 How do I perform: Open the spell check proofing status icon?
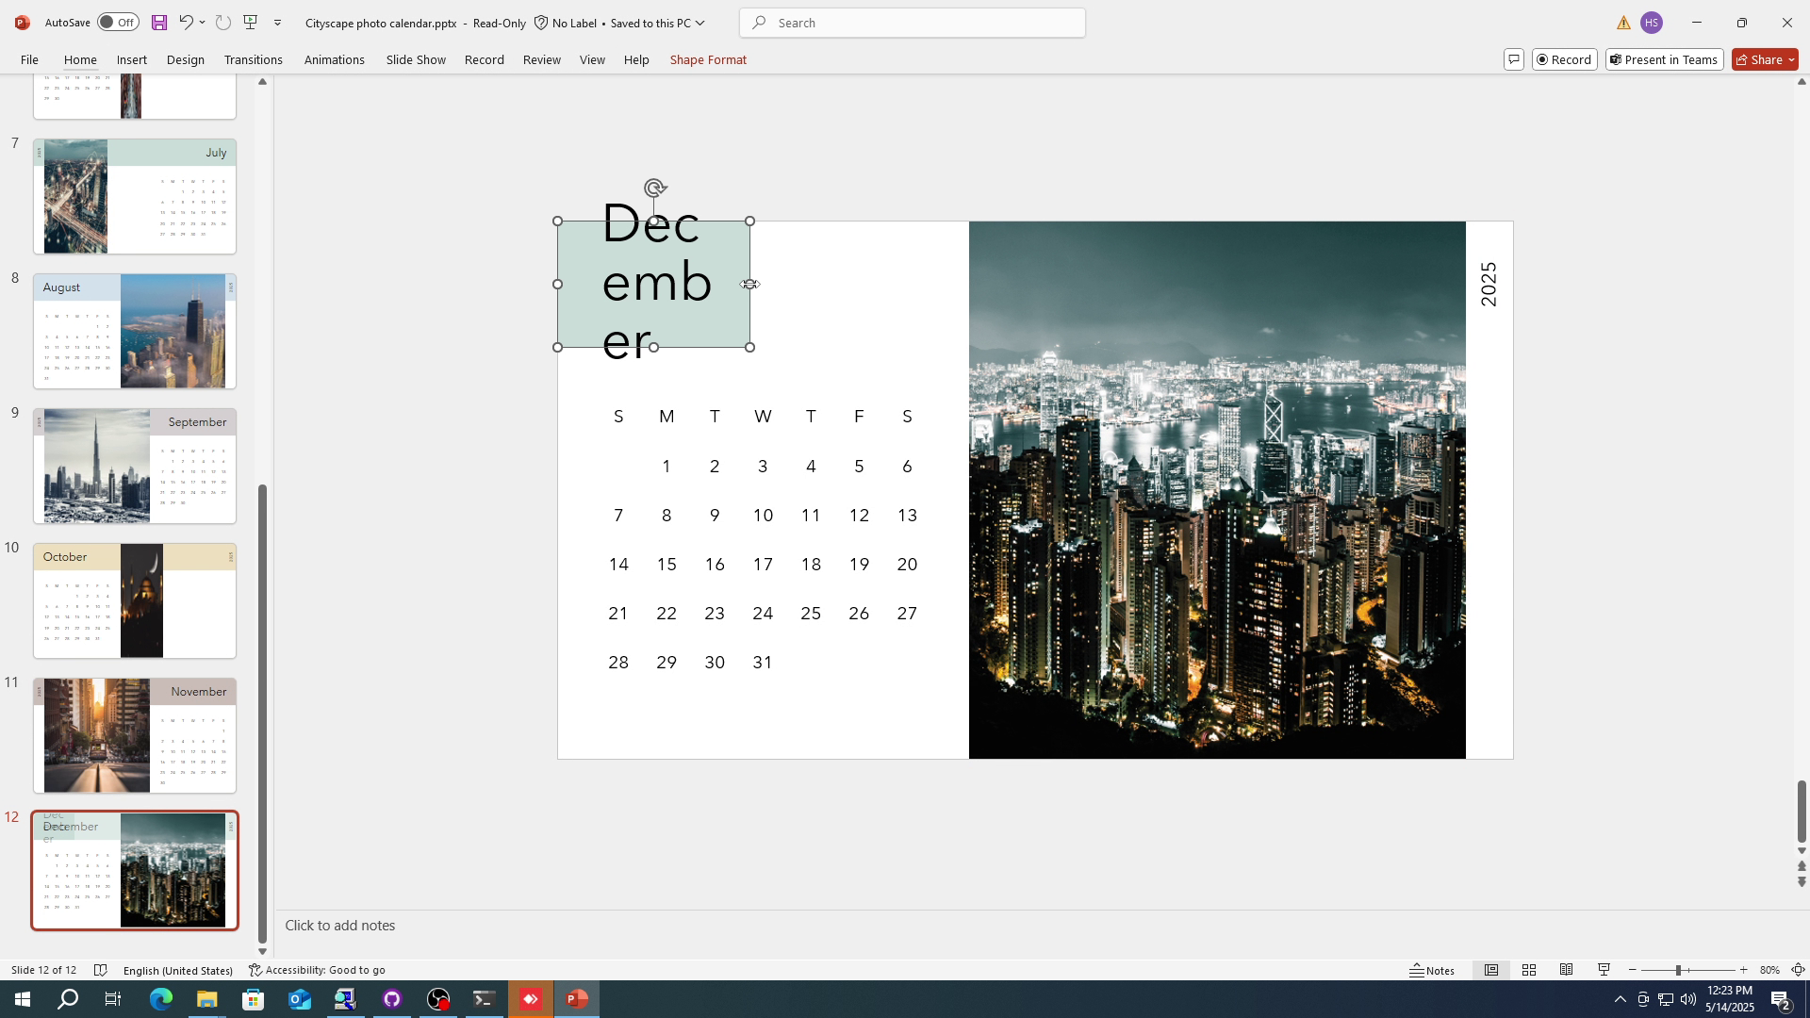[100, 969]
